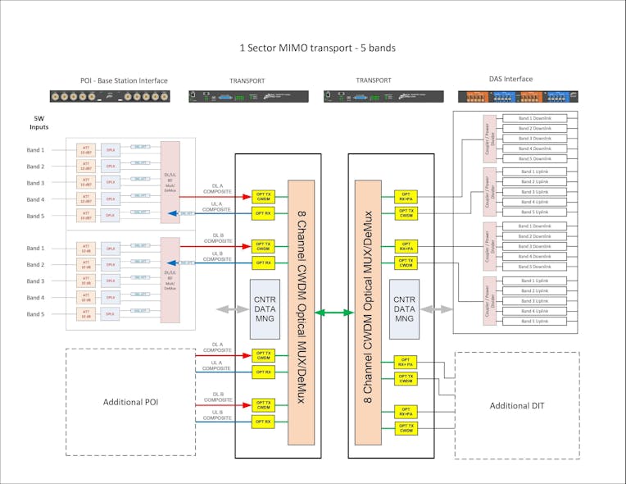Select the topmost Coupler / Power Divider block
Screen dimensions: 626x484
[490, 139]
